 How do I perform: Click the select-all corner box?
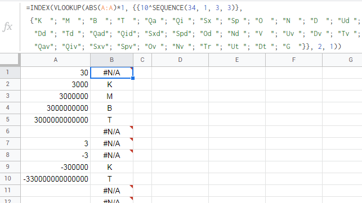(x=9, y=59)
